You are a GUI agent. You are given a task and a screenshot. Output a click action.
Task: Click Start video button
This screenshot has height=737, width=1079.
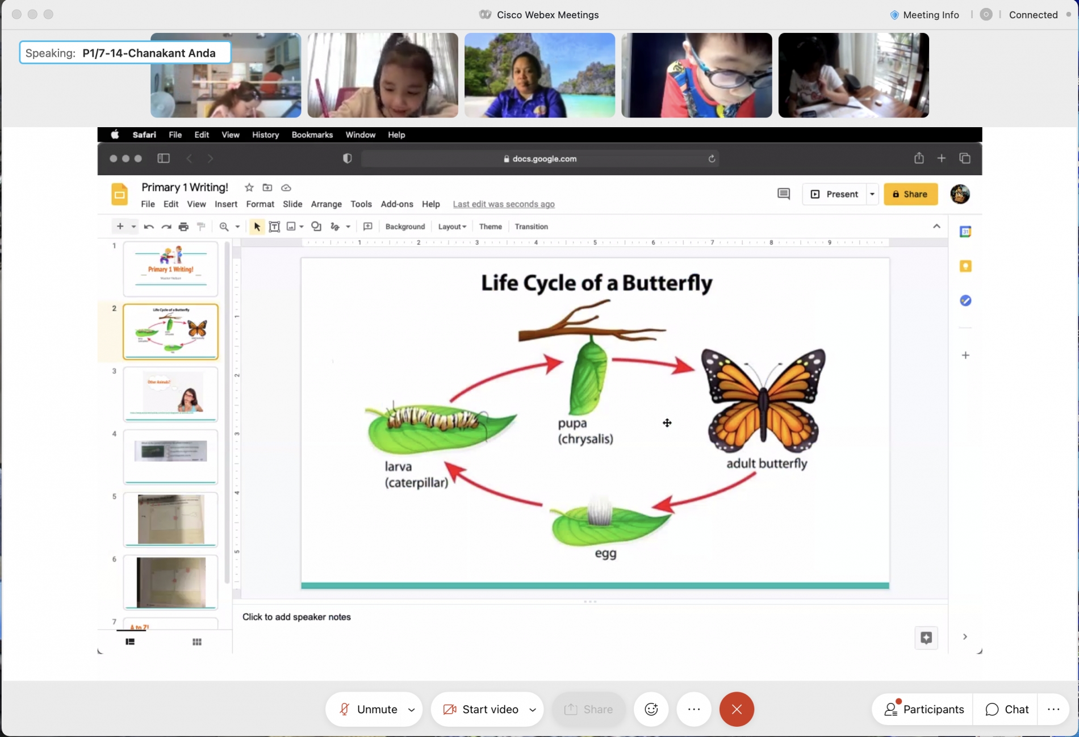click(480, 709)
